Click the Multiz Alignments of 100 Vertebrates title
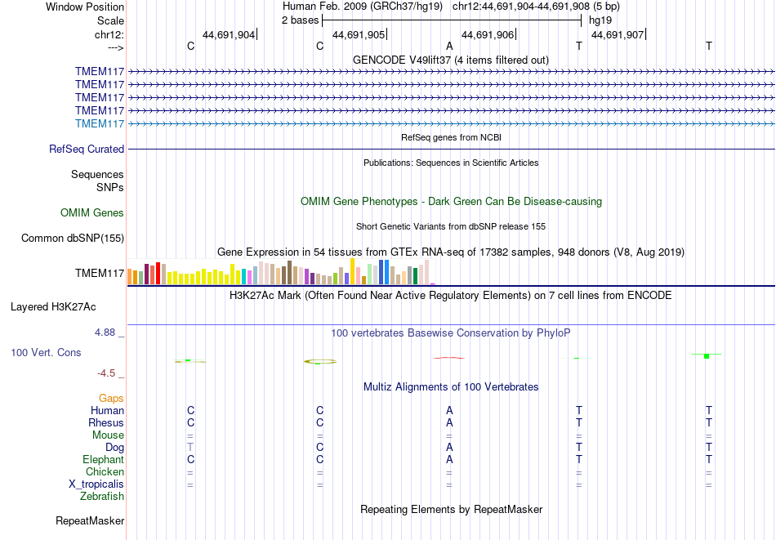This screenshot has width=776, height=540. coord(451,387)
